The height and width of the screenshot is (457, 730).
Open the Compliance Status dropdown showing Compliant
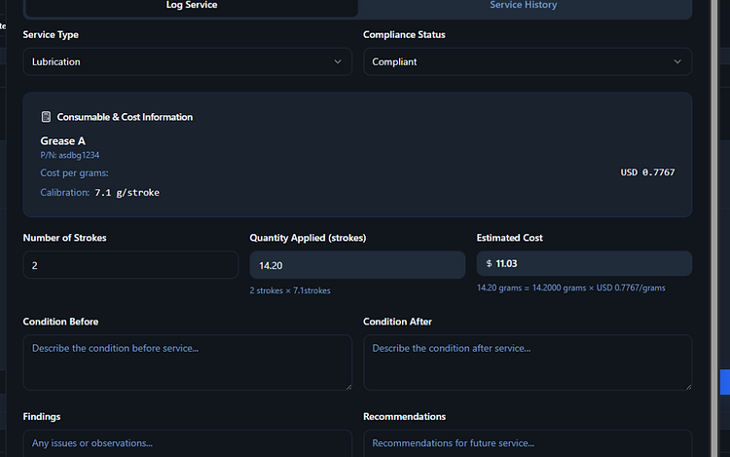click(x=527, y=61)
